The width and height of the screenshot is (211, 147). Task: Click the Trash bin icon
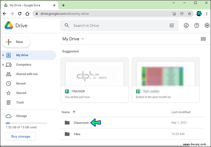(8, 102)
